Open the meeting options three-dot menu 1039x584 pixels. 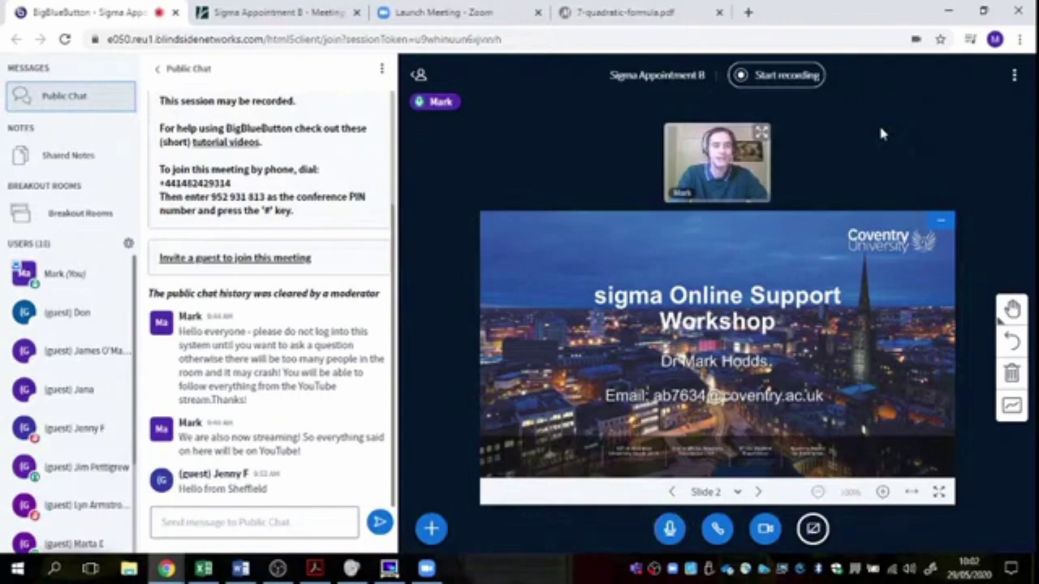[1014, 75]
